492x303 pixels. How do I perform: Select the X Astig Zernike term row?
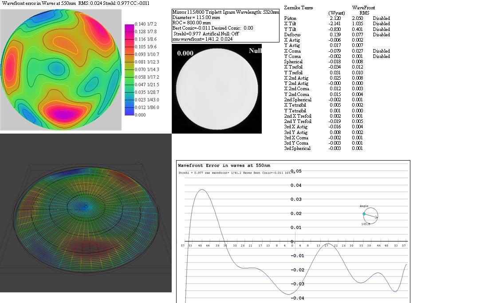tap(292, 40)
